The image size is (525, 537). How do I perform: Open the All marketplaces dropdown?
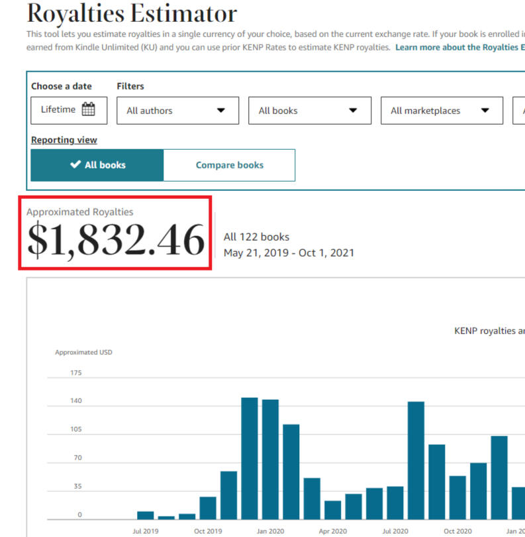click(x=442, y=111)
